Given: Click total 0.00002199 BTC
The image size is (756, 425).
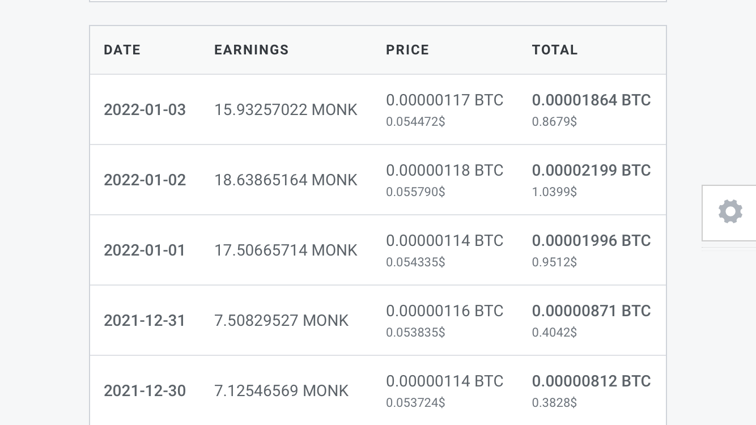Looking at the screenshot, I should pos(592,171).
